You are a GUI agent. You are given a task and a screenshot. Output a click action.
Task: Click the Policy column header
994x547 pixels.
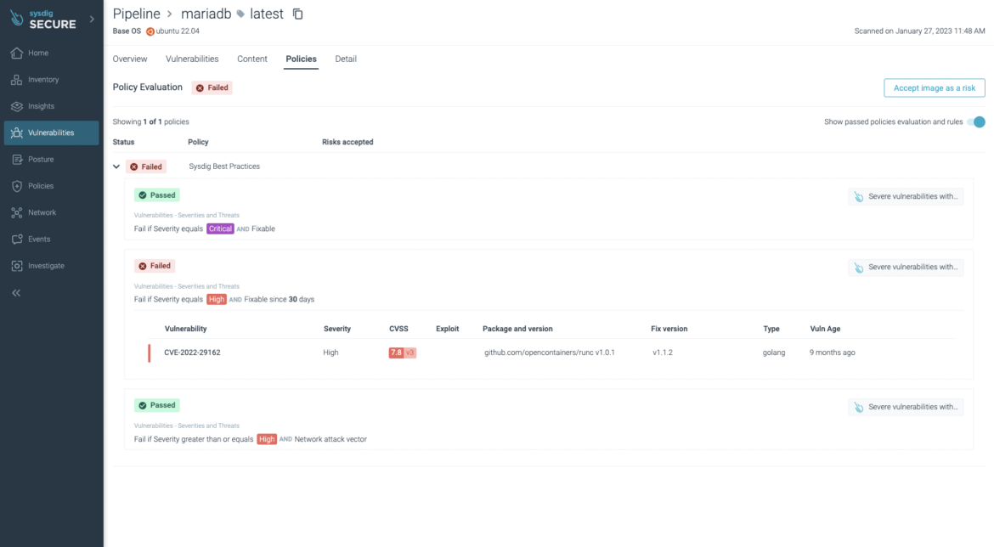click(199, 142)
